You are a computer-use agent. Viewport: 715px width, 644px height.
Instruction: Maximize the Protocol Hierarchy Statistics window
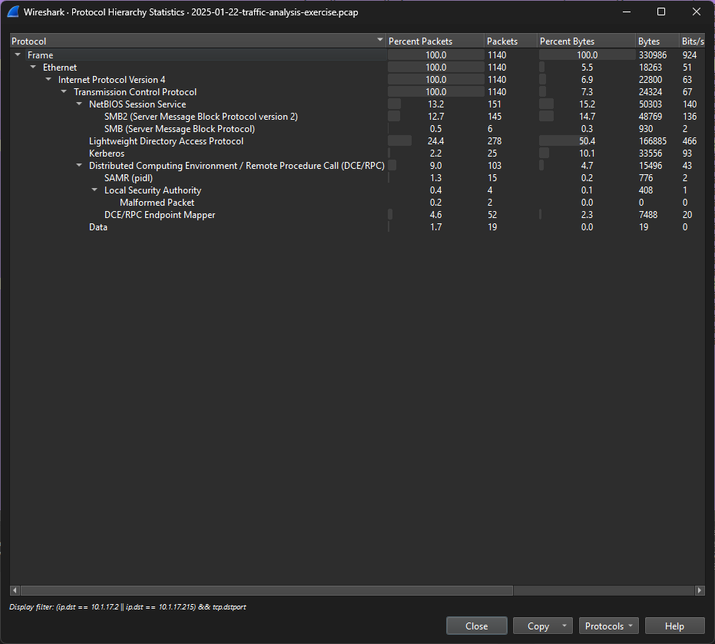pyautogui.click(x=661, y=12)
